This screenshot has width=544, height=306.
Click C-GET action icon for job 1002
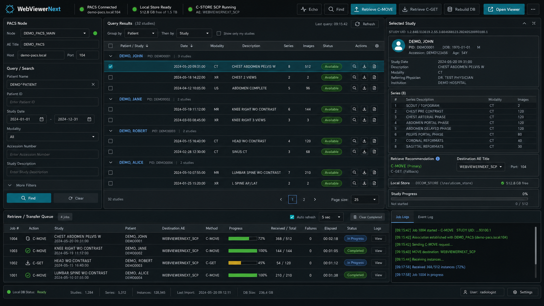(28, 263)
